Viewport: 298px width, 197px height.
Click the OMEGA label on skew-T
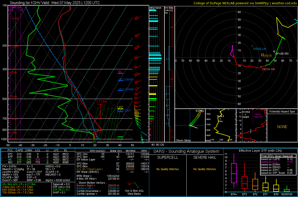(16, 7)
